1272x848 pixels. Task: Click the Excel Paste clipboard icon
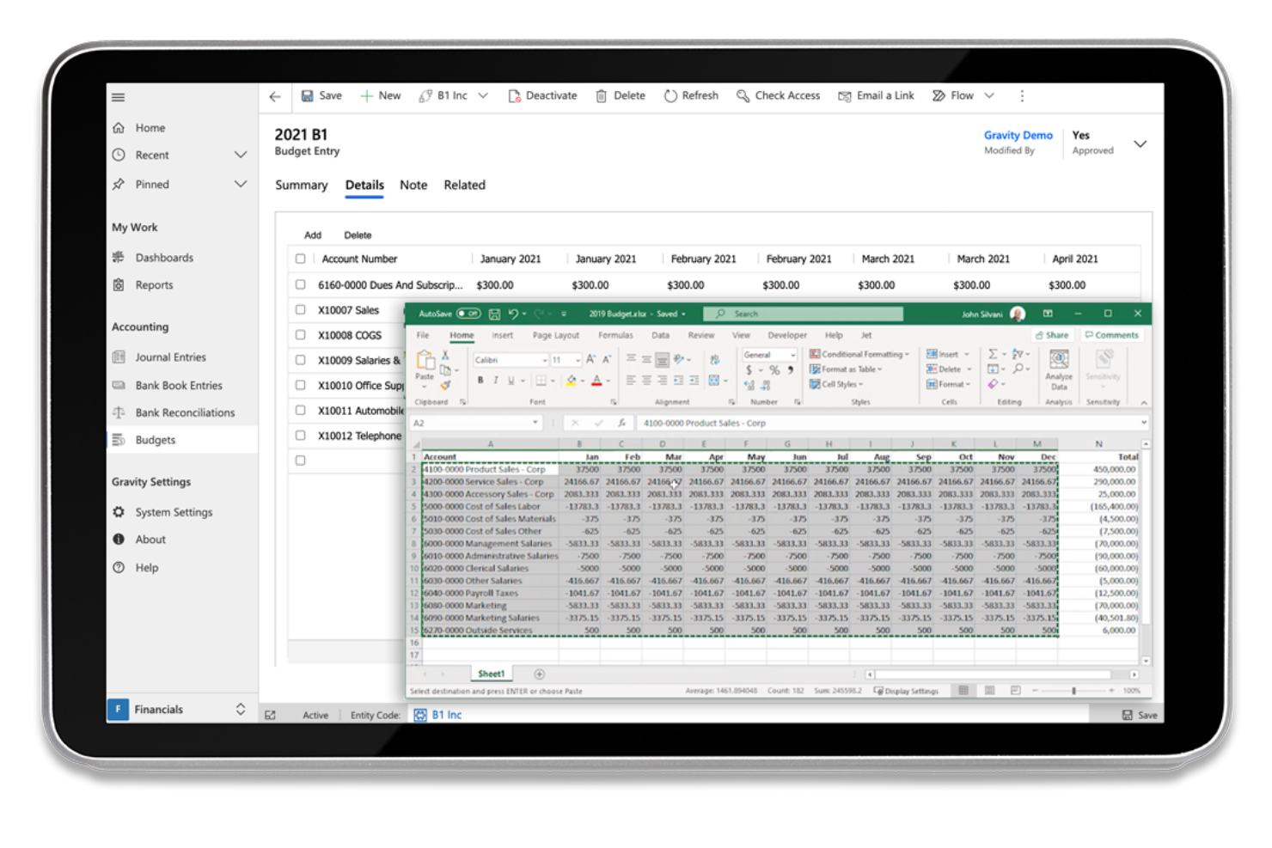(x=425, y=361)
